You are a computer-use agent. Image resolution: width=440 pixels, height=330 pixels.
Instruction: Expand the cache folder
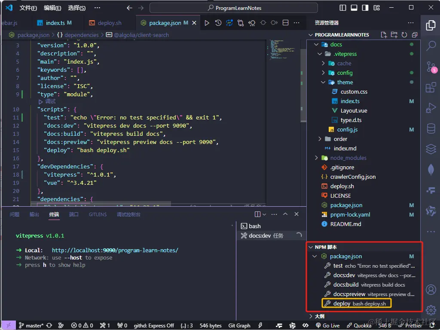point(323,64)
